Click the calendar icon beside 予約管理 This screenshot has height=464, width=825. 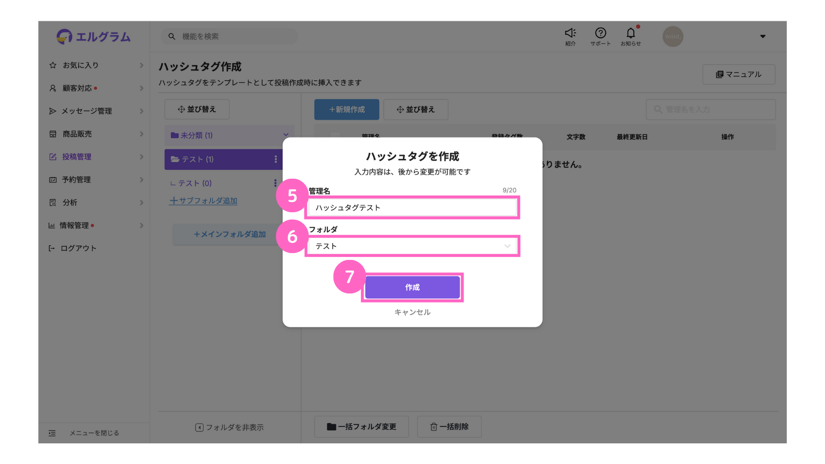[53, 180]
